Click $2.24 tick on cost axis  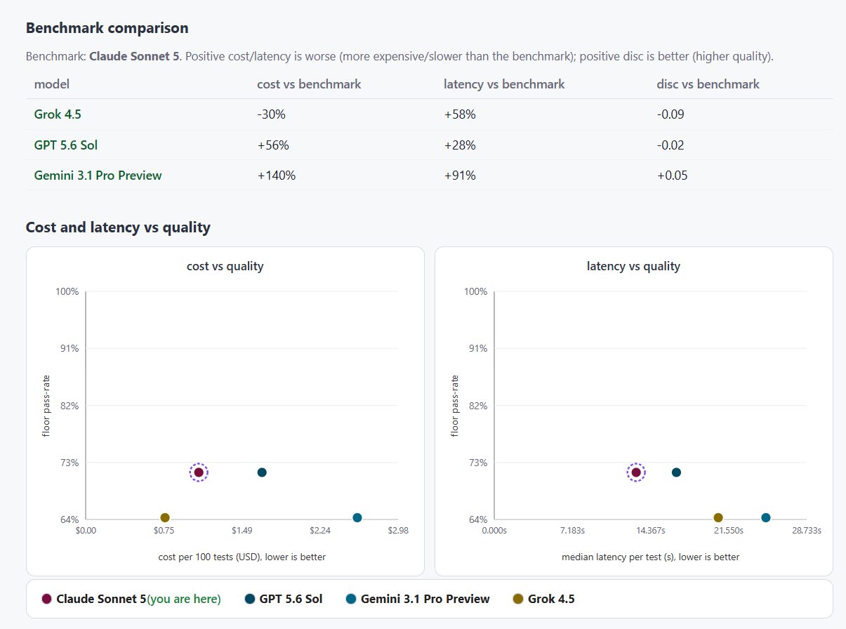(320, 531)
